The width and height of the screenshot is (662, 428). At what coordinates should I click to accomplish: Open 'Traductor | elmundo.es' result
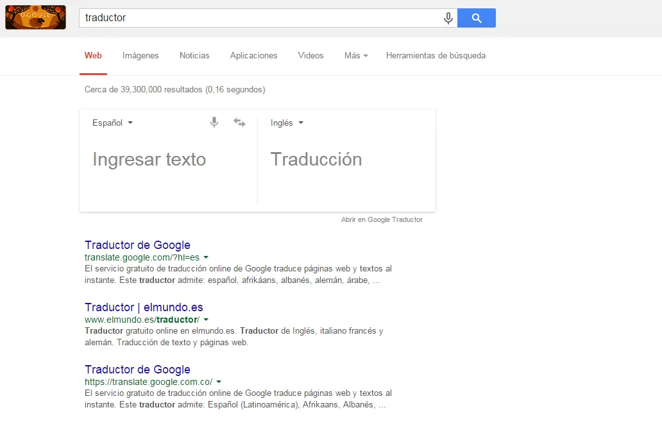(x=144, y=307)
